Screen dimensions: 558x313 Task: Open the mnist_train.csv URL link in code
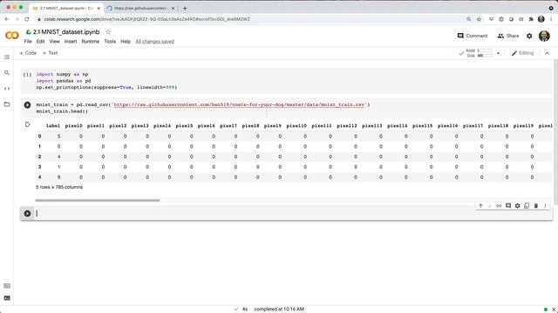pos(240,104)
